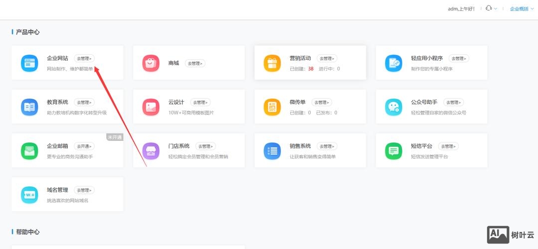Click the 企业邮箱 title text
This screenshot has width=538, height=249.
[58, 146]
